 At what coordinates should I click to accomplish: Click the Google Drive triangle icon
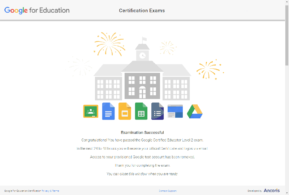coord(195,111)
